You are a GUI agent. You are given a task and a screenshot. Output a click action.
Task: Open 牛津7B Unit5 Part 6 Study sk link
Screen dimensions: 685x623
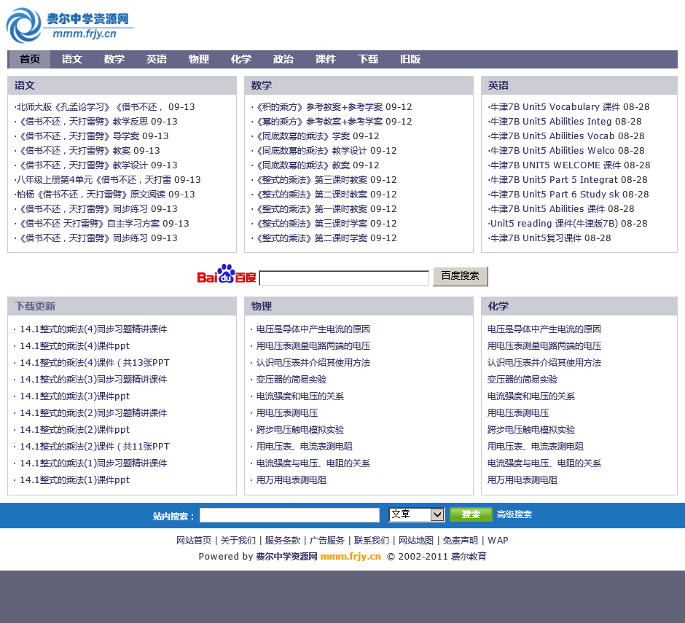pyautogui.click(x=554, y=195)
